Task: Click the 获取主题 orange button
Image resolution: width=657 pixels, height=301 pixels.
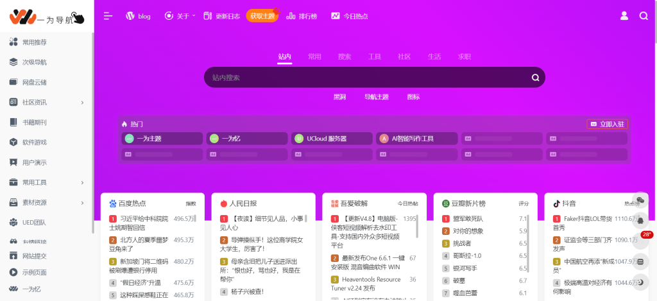Action: [x=262, y=16]
